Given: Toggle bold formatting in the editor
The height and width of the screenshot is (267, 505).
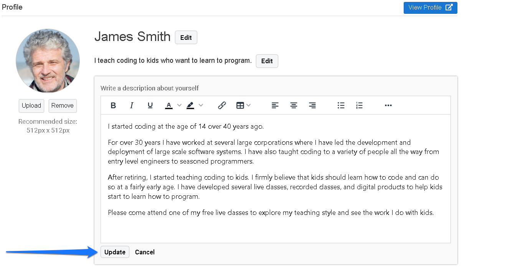Looking at the screenshot, I should coord(113,105).
